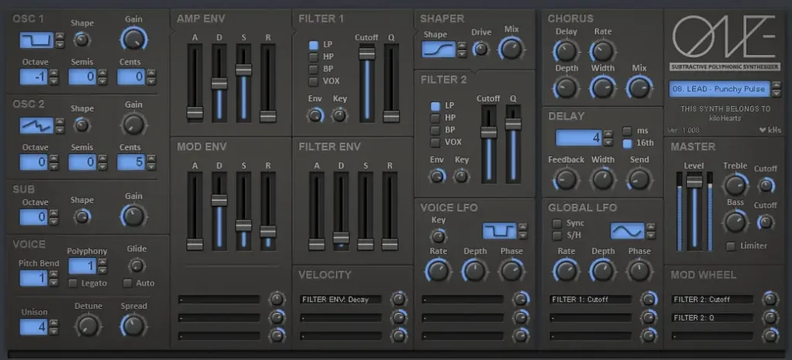Viewport: 792px width, 360px height.
Task: Enable Global LFO S/H checkbox
Action: [557, 235]
